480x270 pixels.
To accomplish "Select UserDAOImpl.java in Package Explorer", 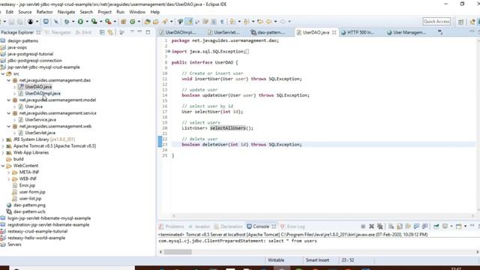I will tap(43, 93).
